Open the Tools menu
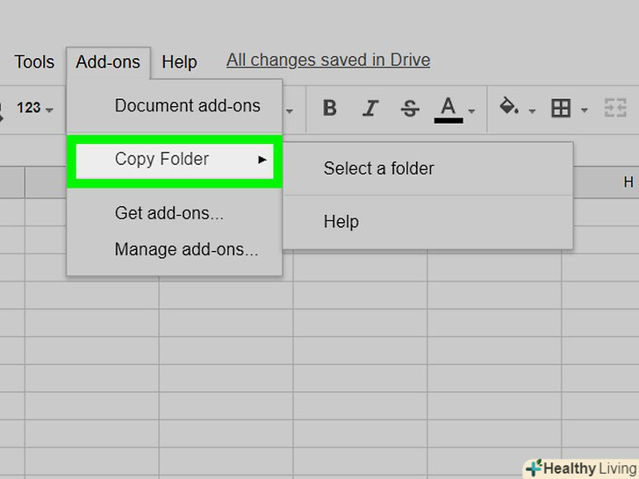The width and height of the screenshot is (639, 479). pos(34,62)
